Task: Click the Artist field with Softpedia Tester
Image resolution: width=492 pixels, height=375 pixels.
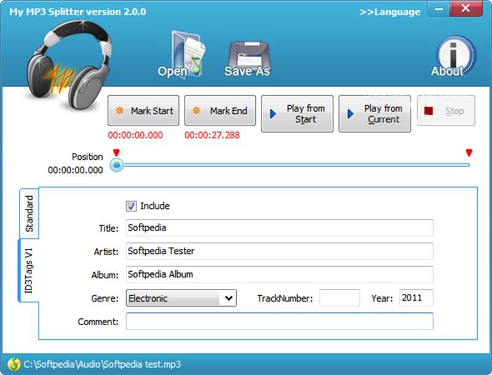Action: pyautogui.click(x=280, y=251)
